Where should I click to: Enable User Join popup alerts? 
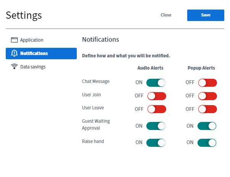[x=207, y=96]
